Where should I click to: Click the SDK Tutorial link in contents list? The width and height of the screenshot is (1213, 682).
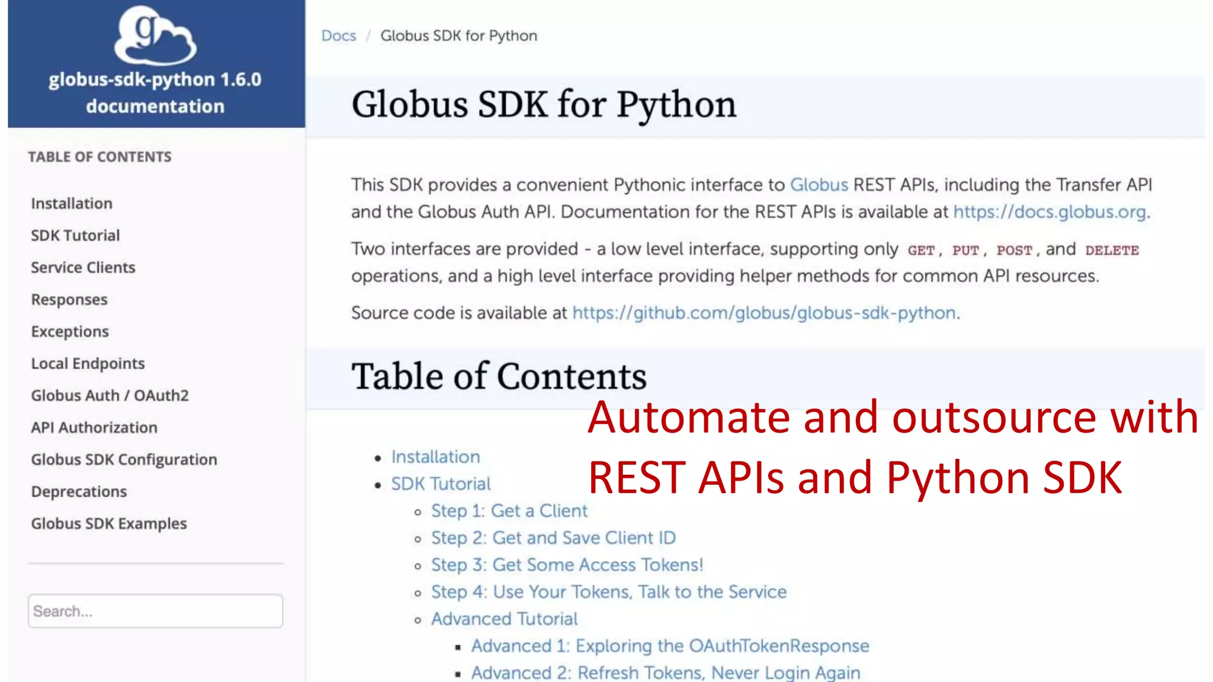click(x=441, y=484)
